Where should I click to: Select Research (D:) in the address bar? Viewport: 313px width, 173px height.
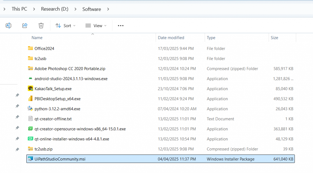click(x=55, y=9)
